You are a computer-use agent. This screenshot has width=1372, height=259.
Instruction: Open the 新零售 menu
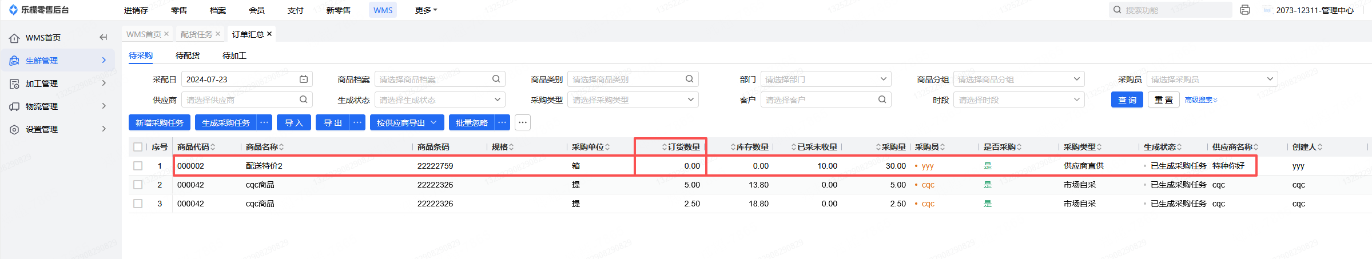pos(339,10)
